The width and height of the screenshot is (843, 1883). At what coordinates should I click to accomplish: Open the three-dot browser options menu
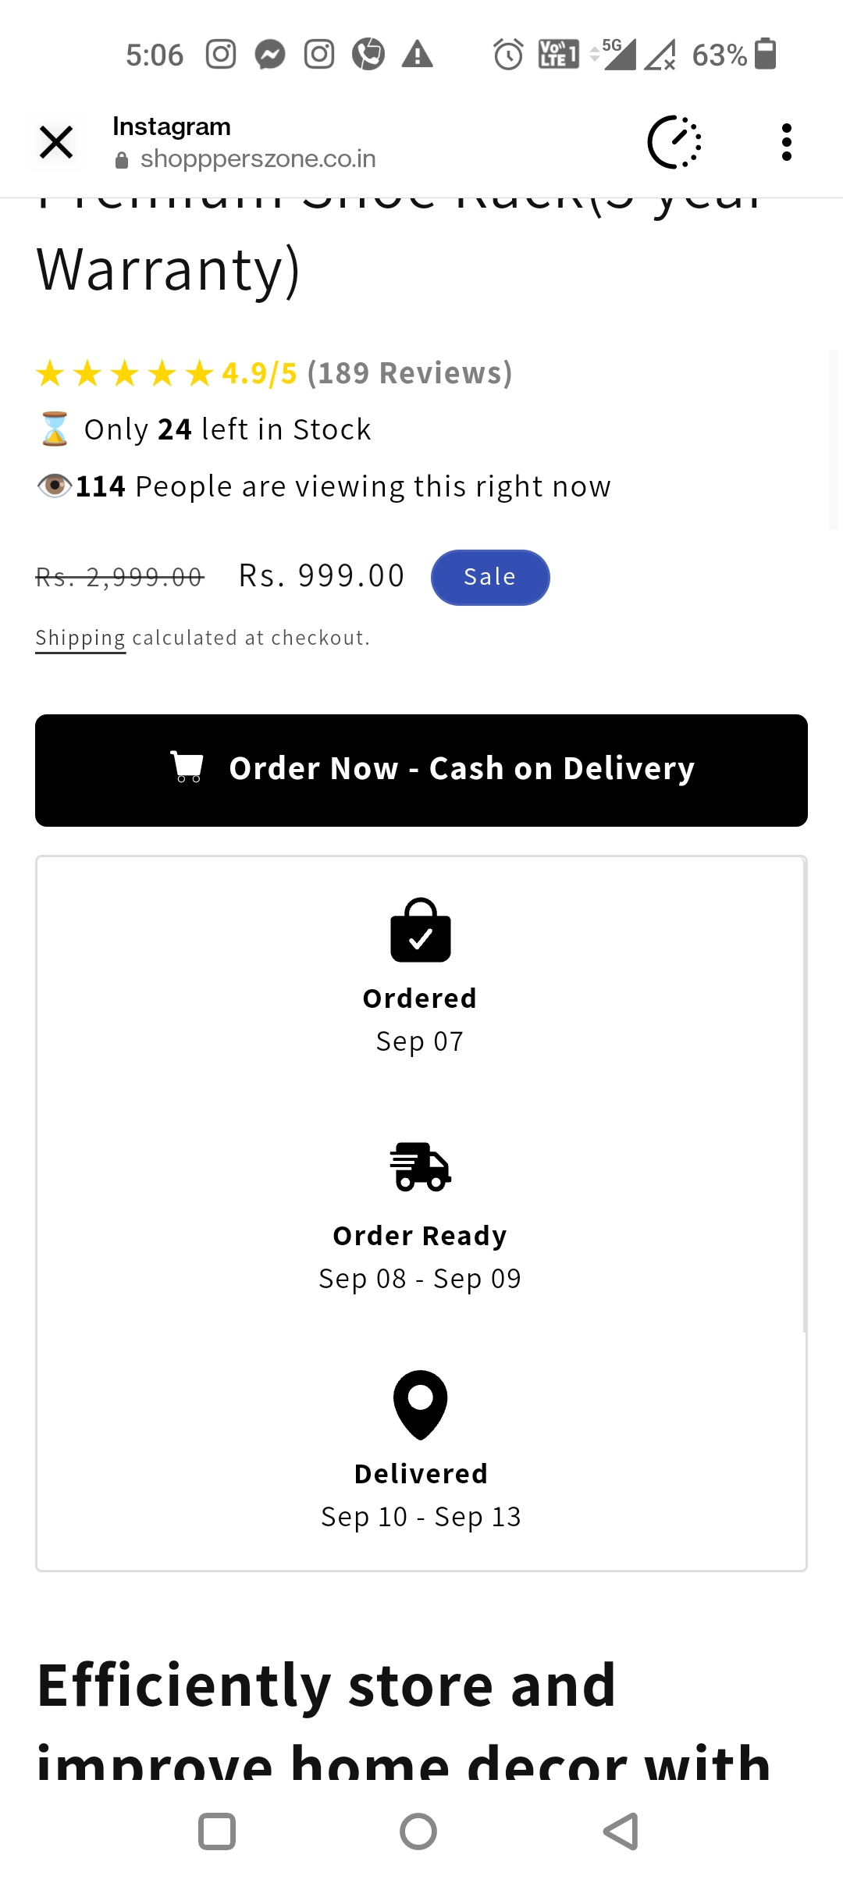pos(786,142)
